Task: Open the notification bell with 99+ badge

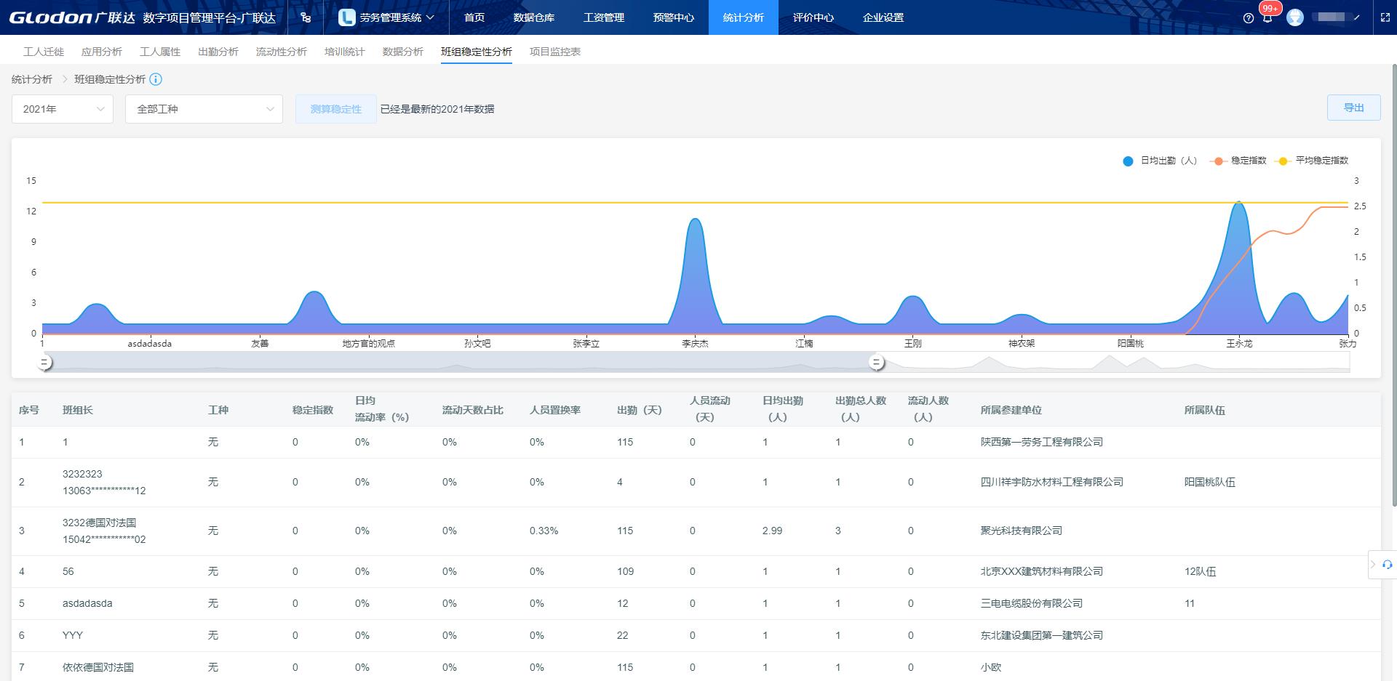Action: pos(1267,17)
